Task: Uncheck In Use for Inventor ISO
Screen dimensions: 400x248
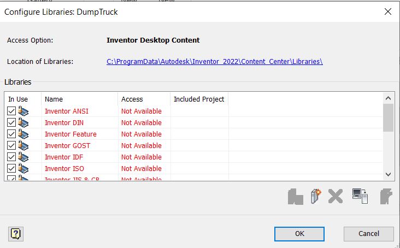Action: coord(11,168)
